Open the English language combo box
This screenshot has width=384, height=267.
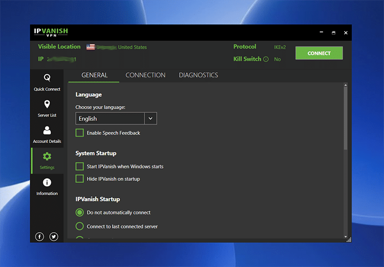click(110, 118)
